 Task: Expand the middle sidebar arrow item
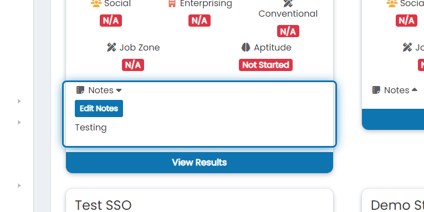coord(19,123)
